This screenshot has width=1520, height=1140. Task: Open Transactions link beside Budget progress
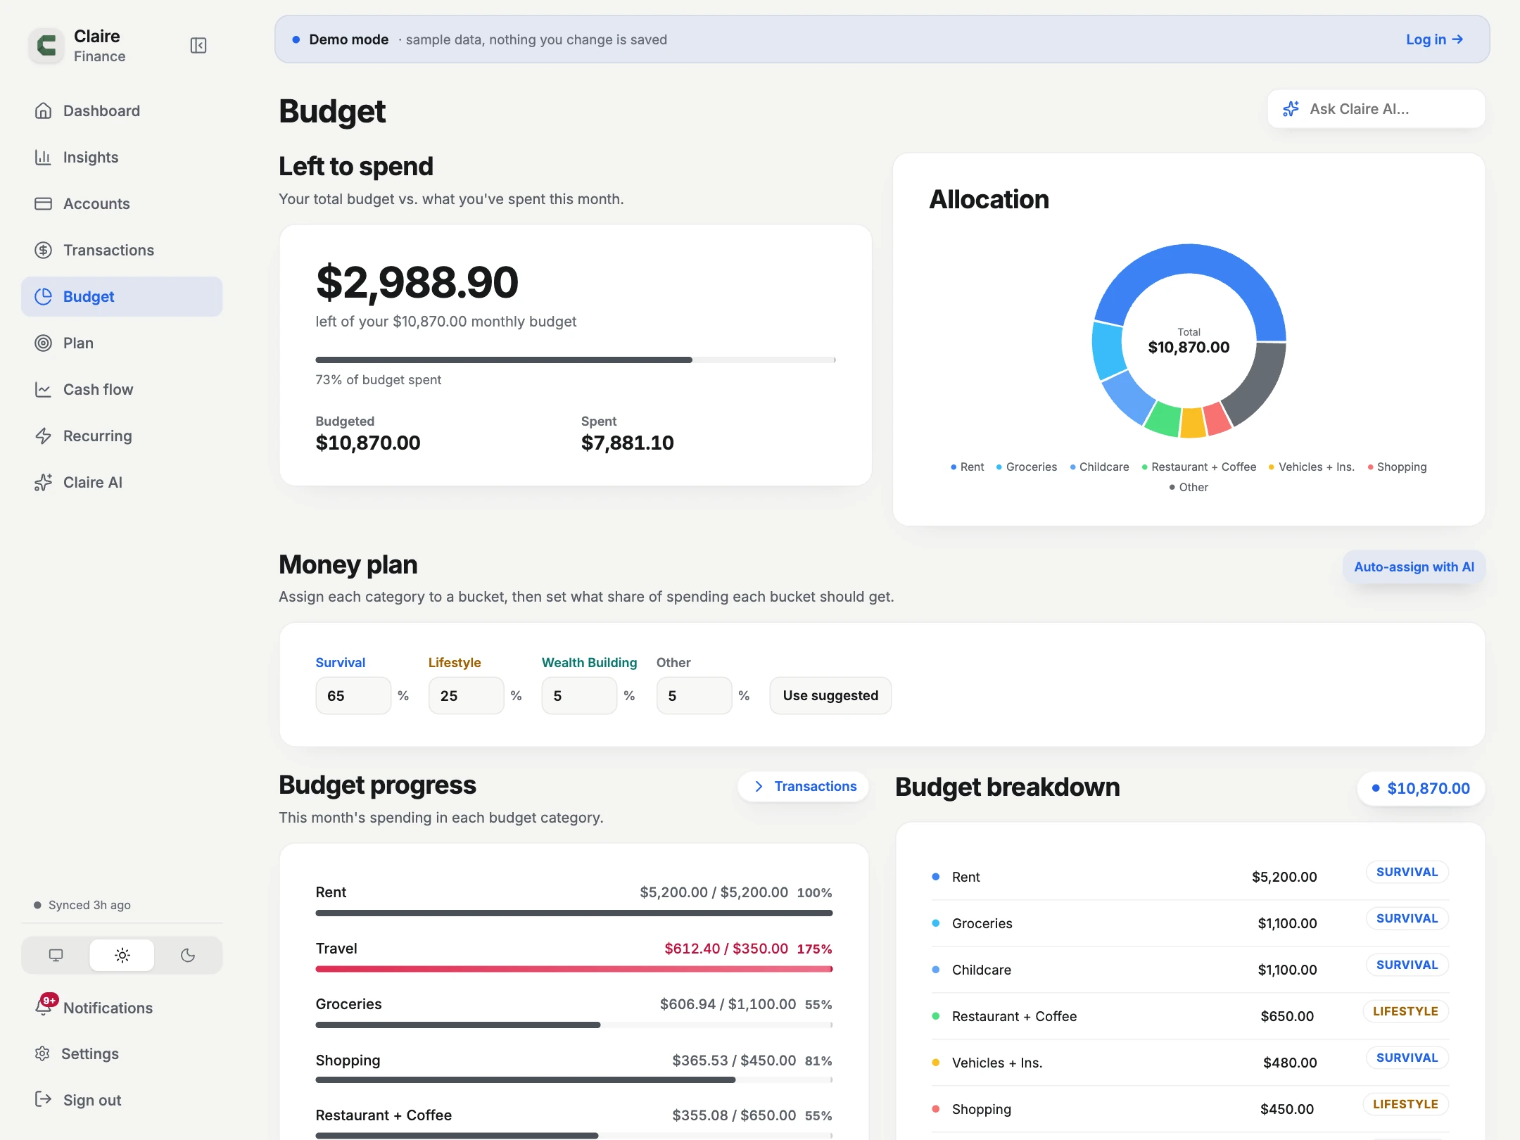[x=804, y=786]
